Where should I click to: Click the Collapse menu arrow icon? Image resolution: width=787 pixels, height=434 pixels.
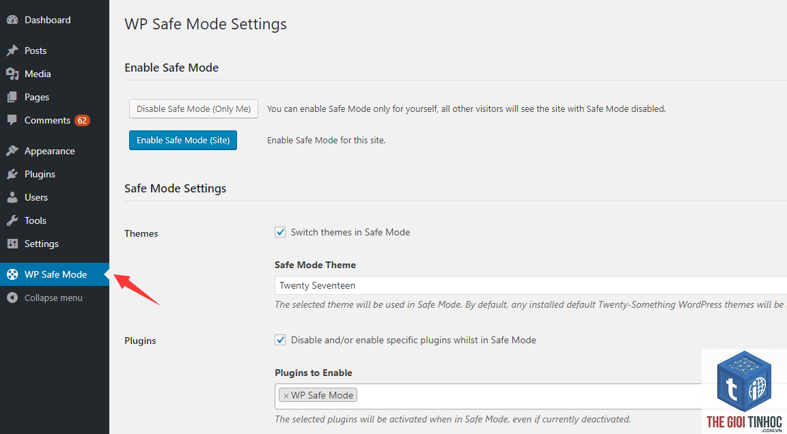12,298
